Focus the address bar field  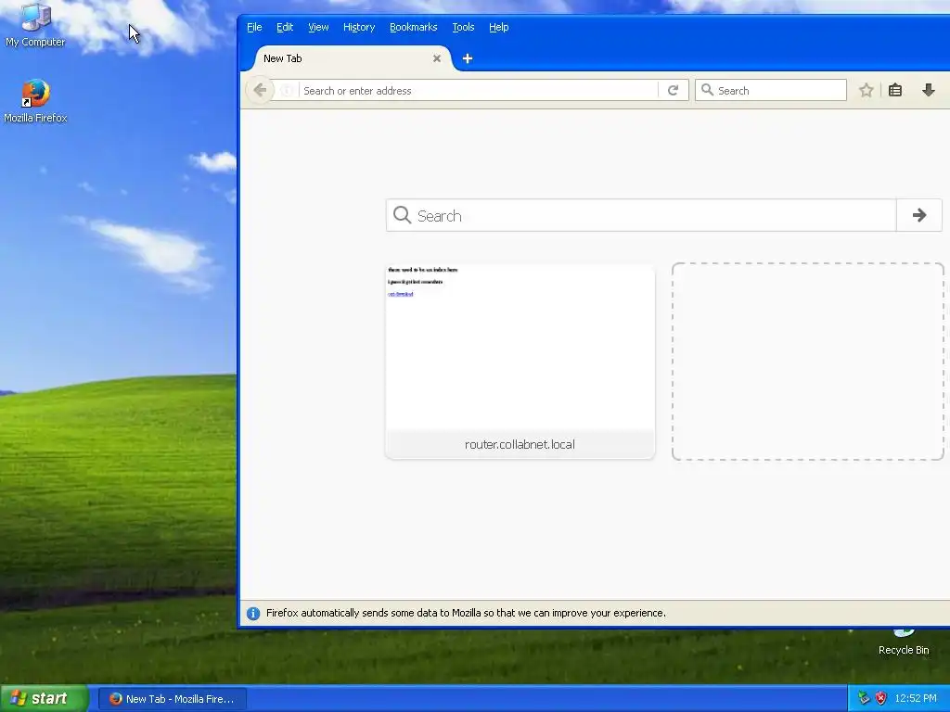[479, 91]
